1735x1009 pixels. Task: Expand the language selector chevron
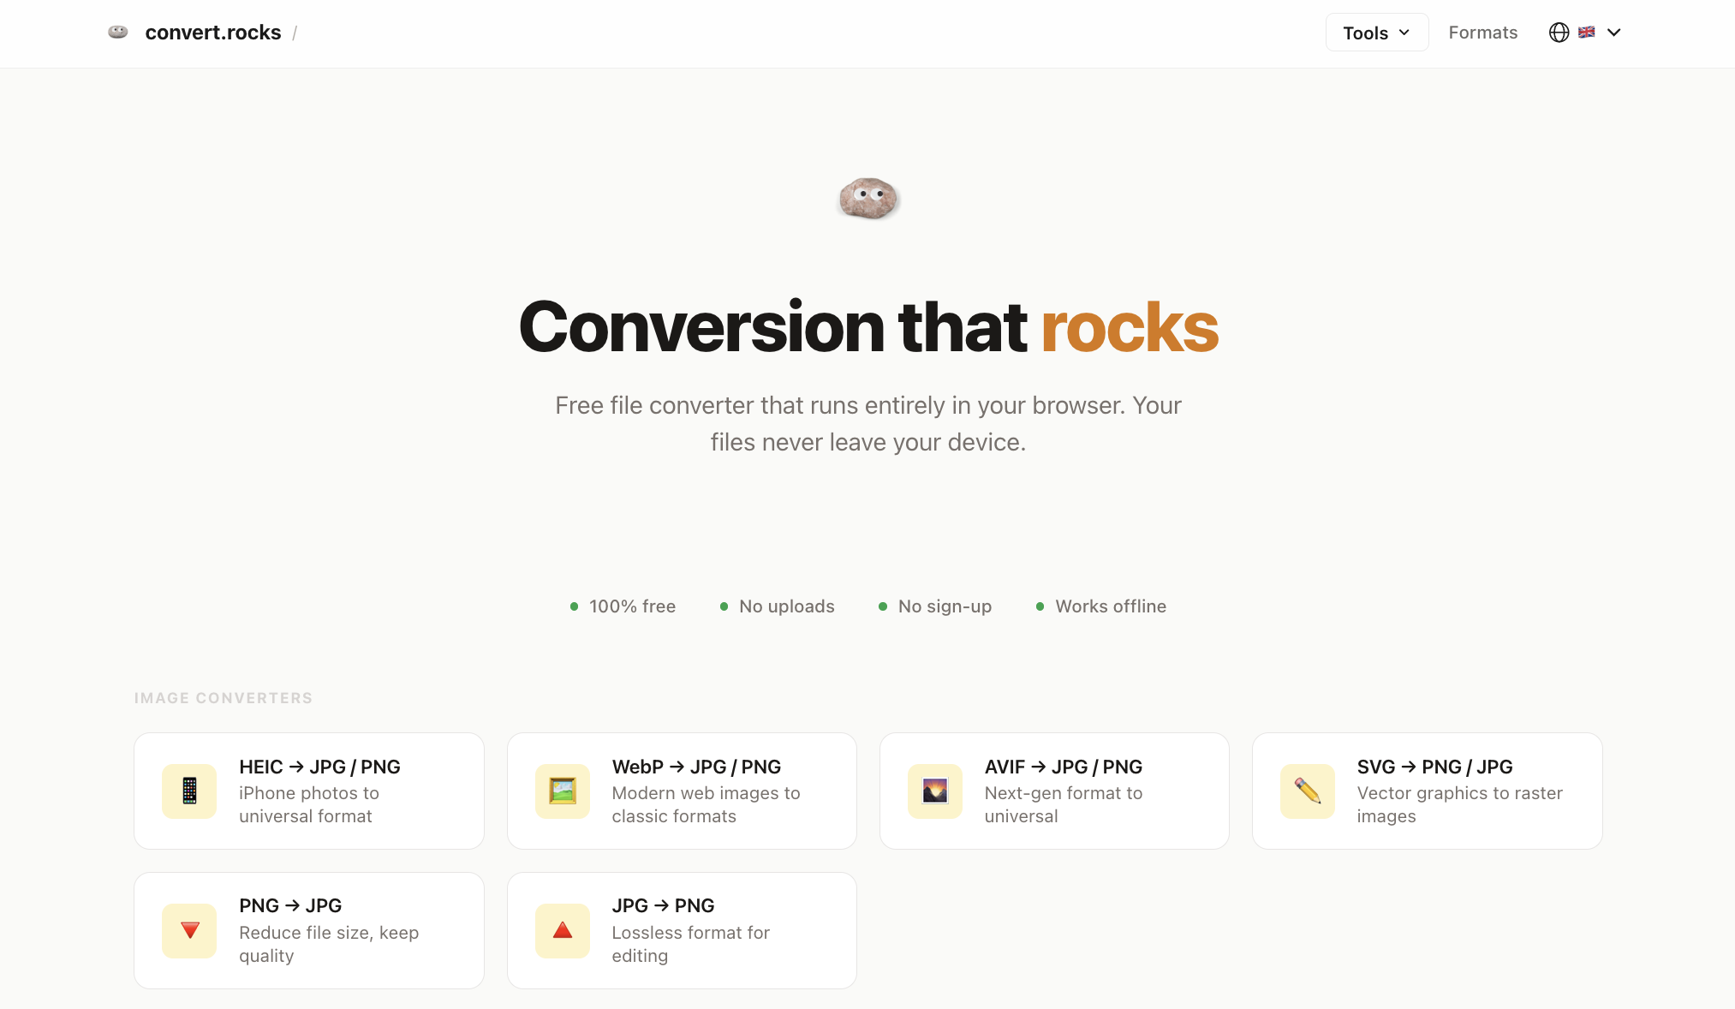pyautogui.click(x=1614, y=33)
